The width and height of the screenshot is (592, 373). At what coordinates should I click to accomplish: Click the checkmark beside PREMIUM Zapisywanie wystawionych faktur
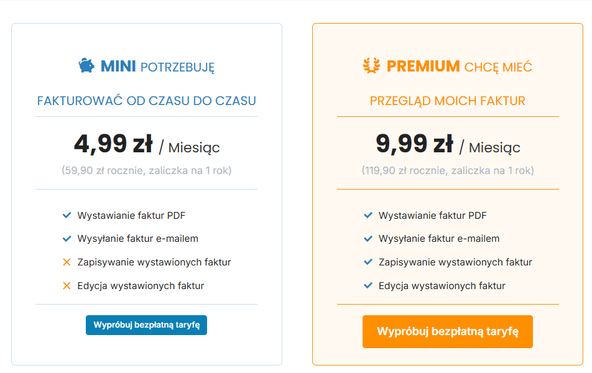pos(368,262)
